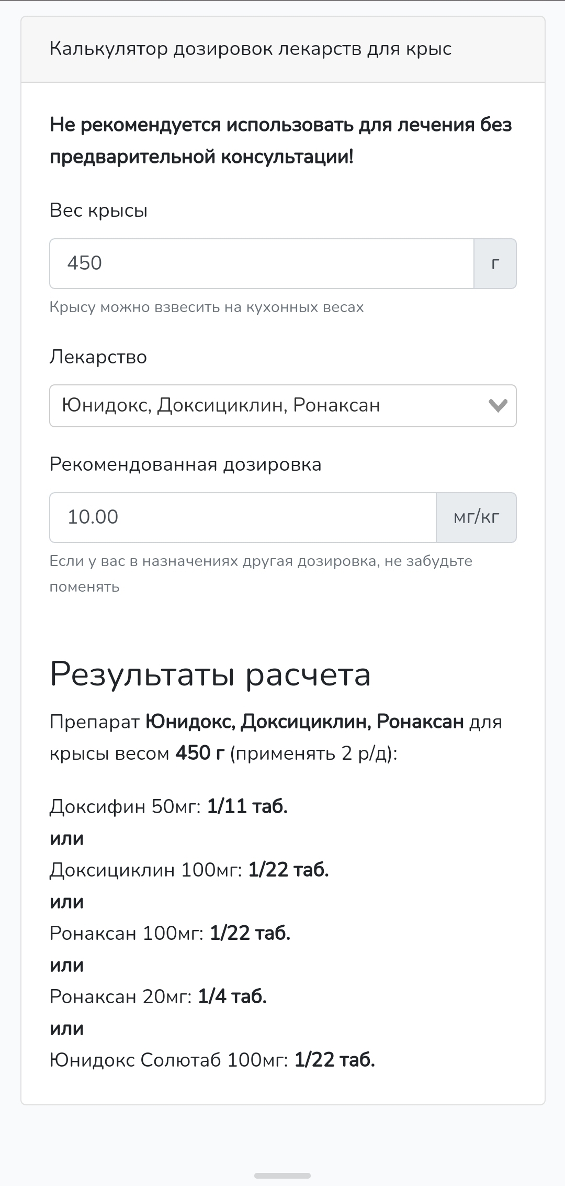Image resolution: width=565 pixels, height=1186 pixels.
Task: Tap the hint about changing the dosage
Action: 261,573
